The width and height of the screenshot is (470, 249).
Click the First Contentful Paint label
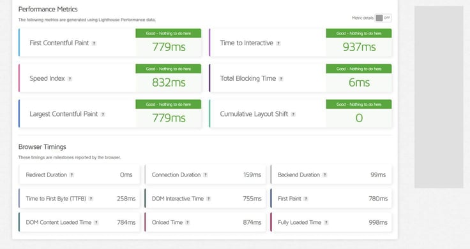pyautogui.click(x=59, y=43)
